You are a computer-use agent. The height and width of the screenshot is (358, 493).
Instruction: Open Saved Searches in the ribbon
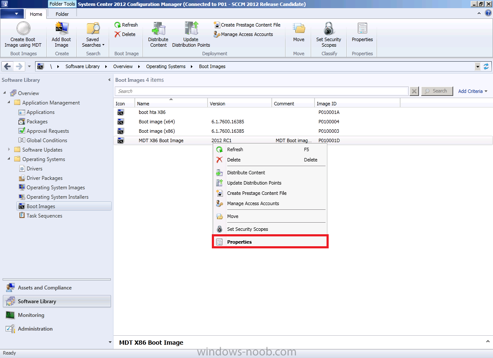point(93,35)
